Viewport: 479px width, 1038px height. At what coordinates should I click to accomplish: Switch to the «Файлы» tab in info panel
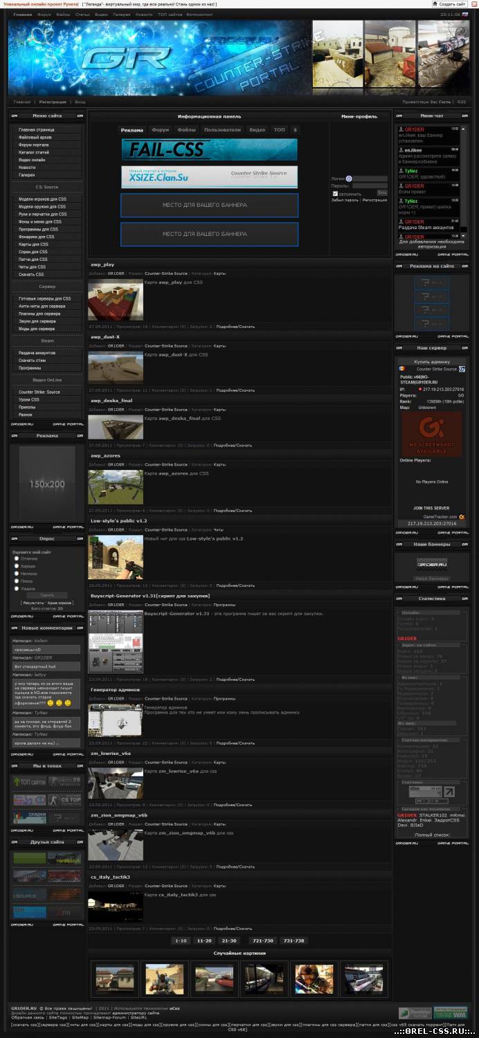[186, 130]
